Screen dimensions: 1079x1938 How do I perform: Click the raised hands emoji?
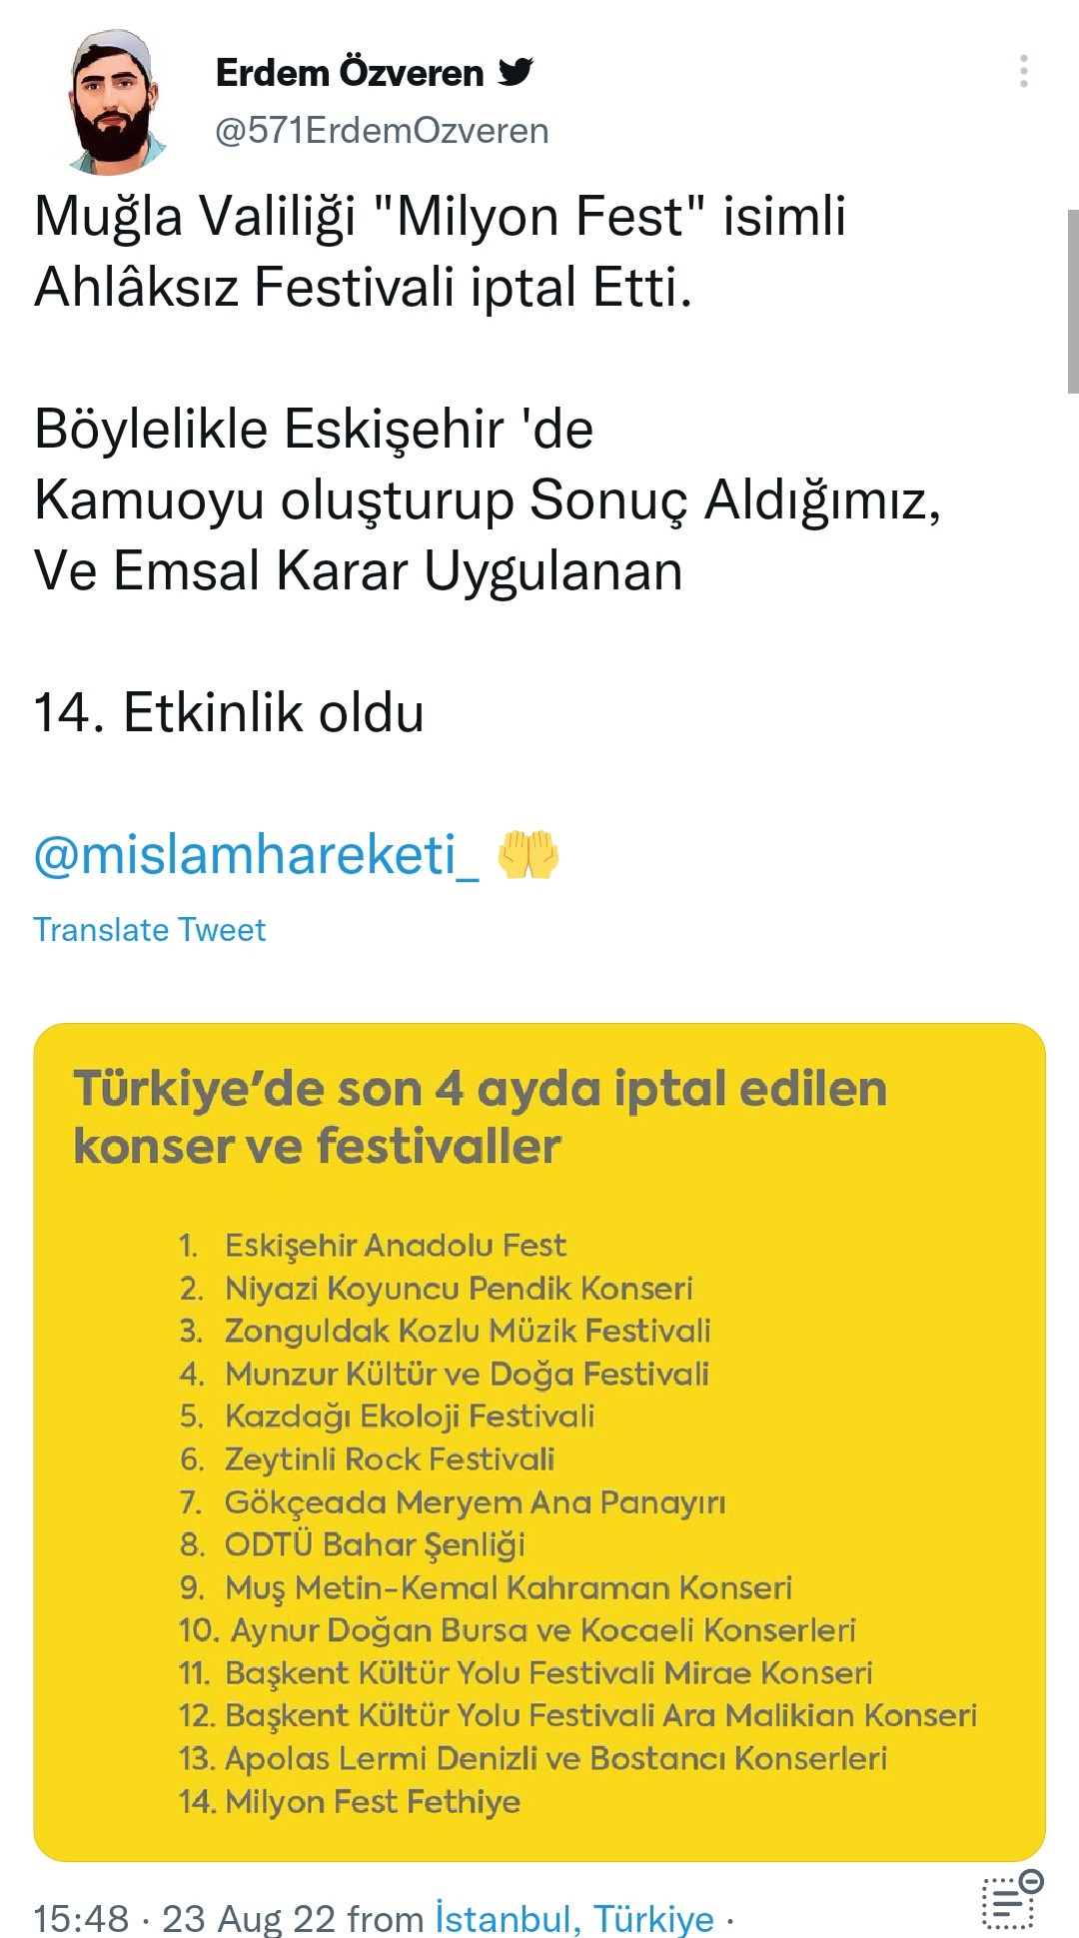(528, 855)
